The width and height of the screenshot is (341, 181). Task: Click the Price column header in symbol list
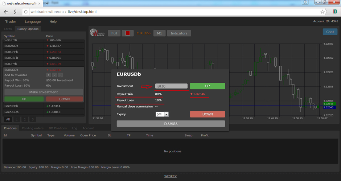click(x=50, y=36)
